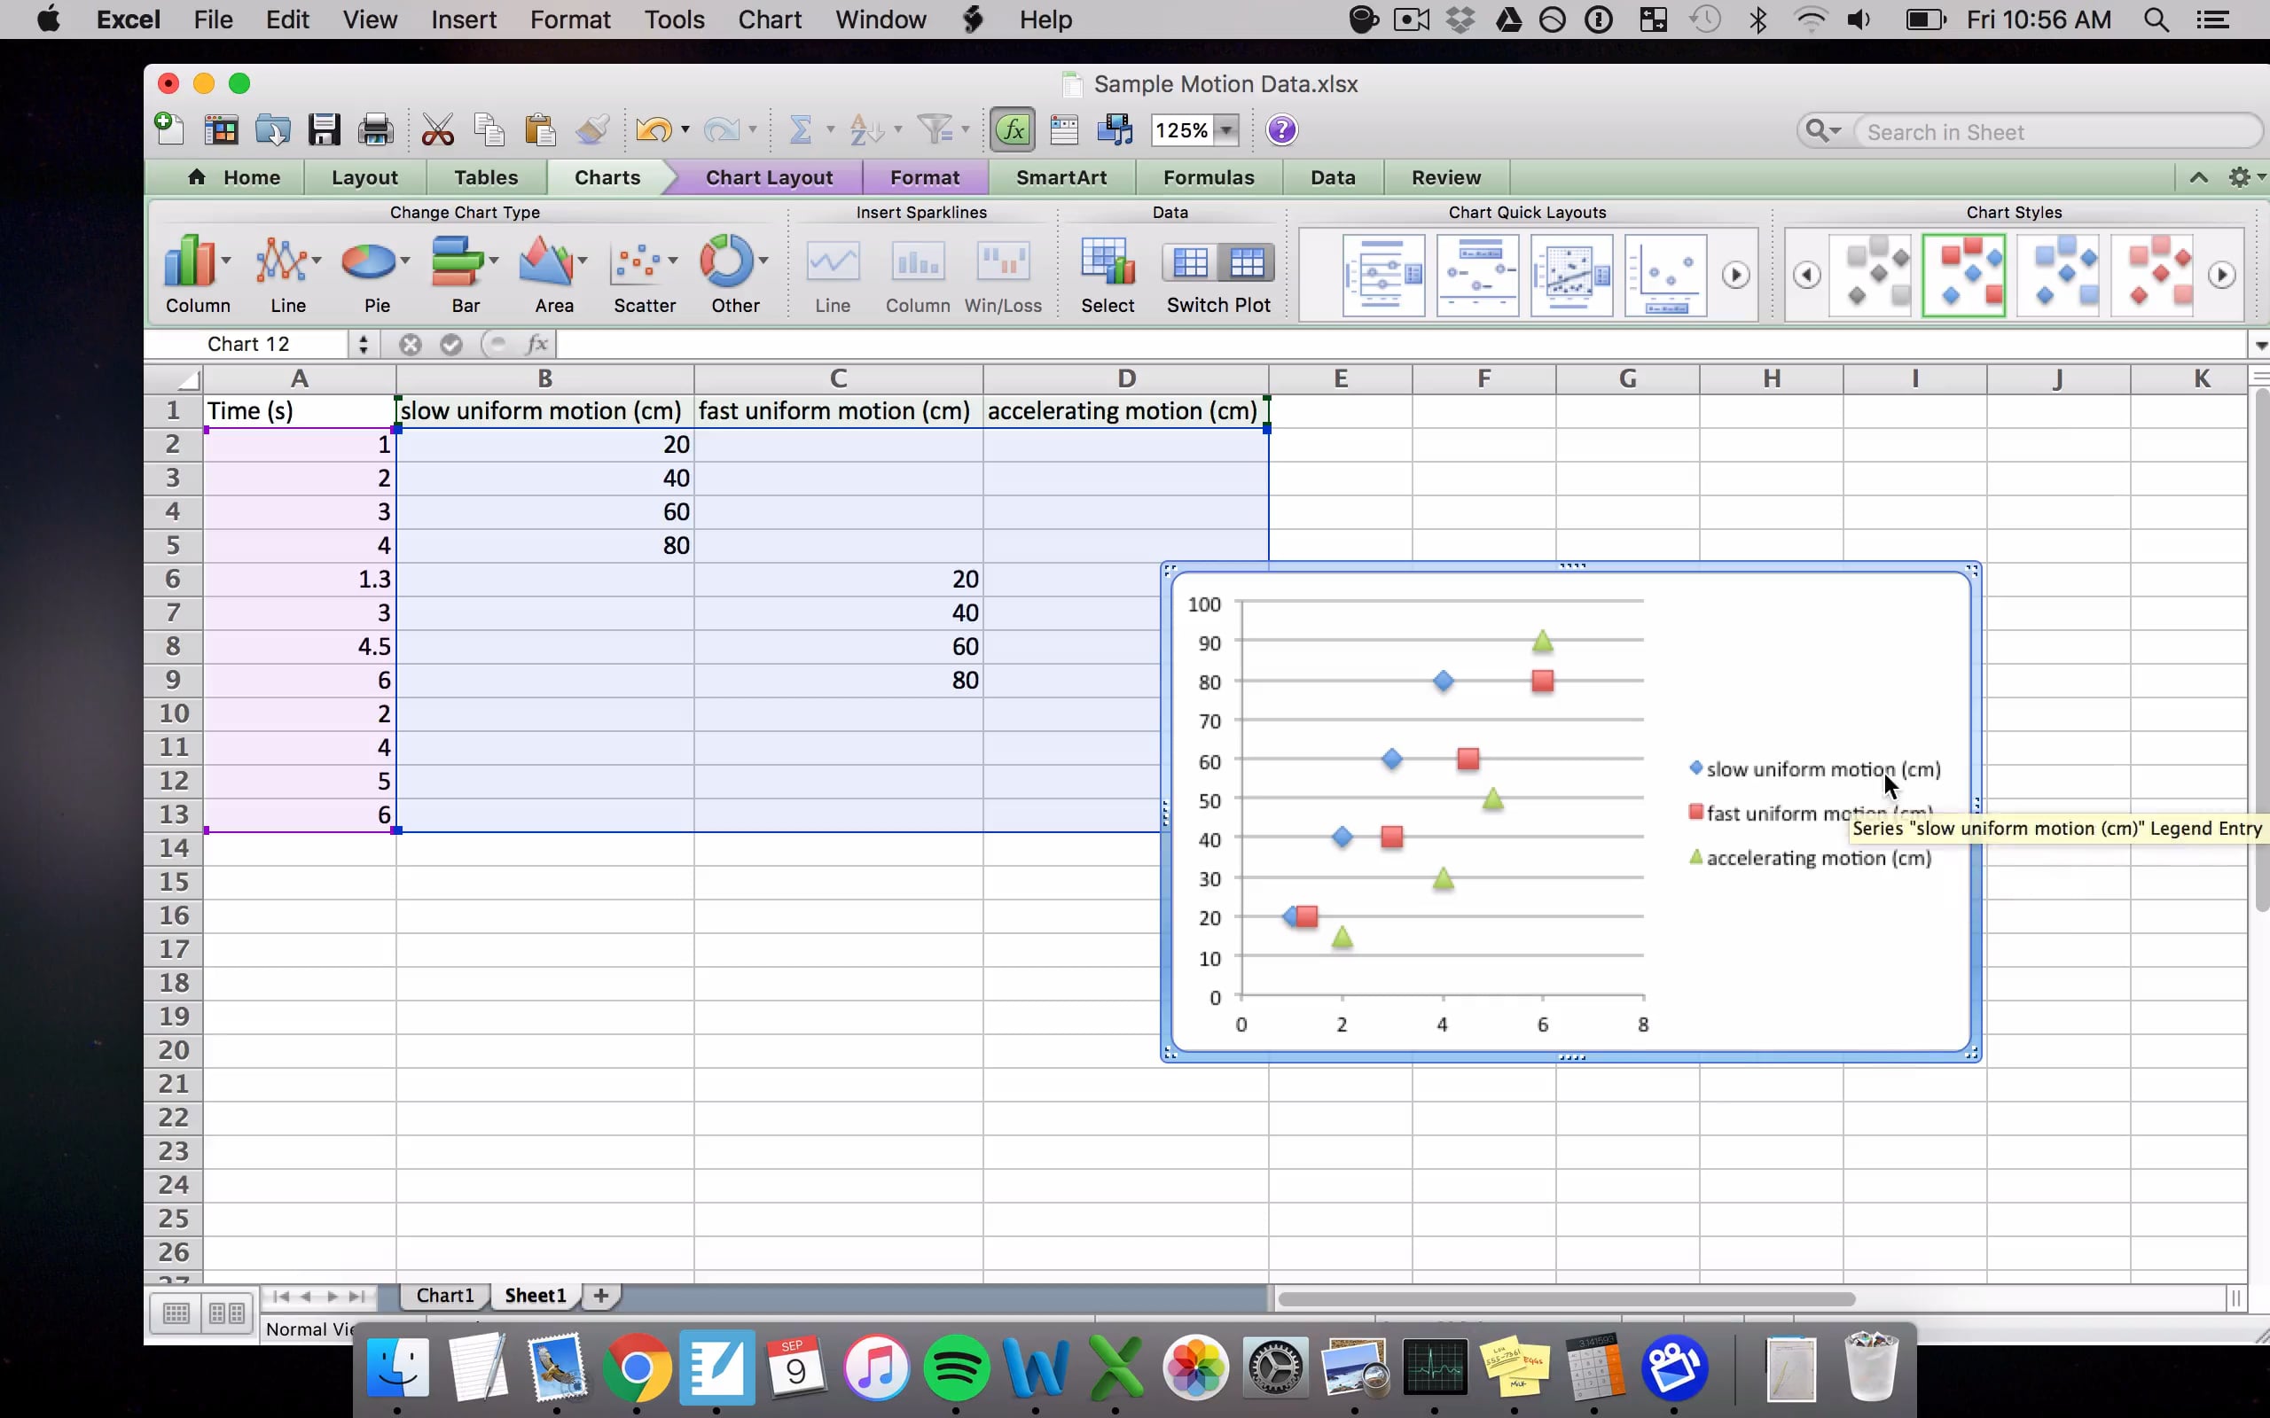
Task: Confirm the formula with the checkmark button
Action: [451, 343]
